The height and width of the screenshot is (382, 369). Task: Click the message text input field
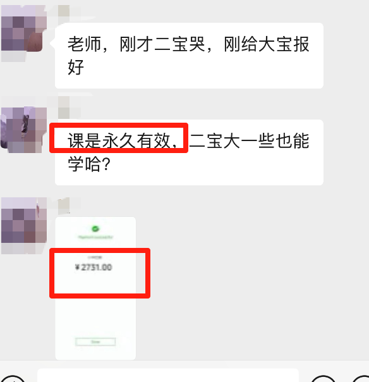(x=168, y=376)
